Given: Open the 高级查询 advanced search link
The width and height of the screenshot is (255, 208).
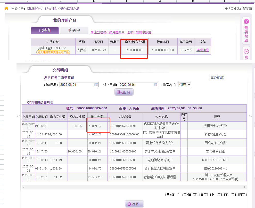Looking at the screenshot, I should tap(217, 78).
